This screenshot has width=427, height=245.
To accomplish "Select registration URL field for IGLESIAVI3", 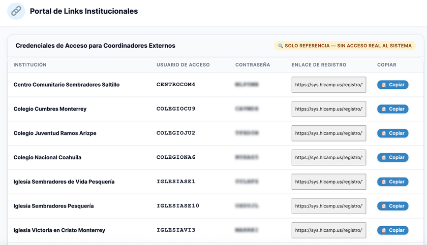I will point(329,230).
